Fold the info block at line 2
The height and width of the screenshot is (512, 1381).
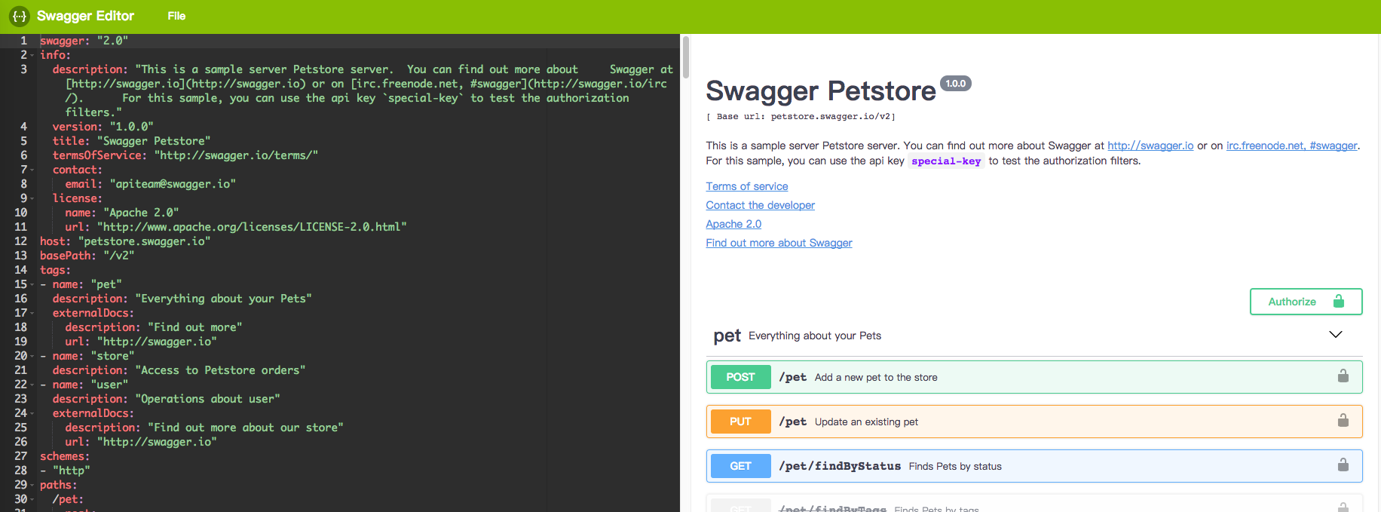click(x=32, y=55)
